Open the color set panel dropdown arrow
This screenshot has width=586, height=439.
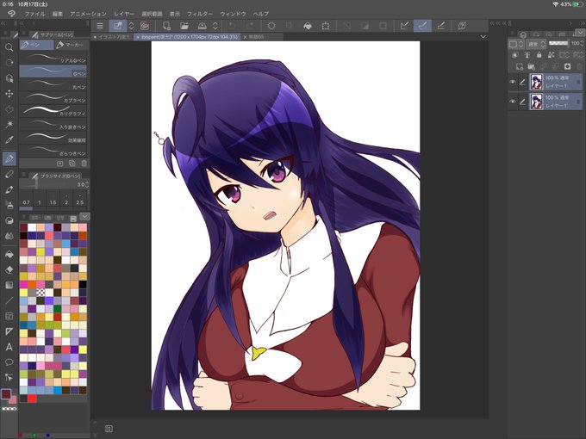click(84, 217)
